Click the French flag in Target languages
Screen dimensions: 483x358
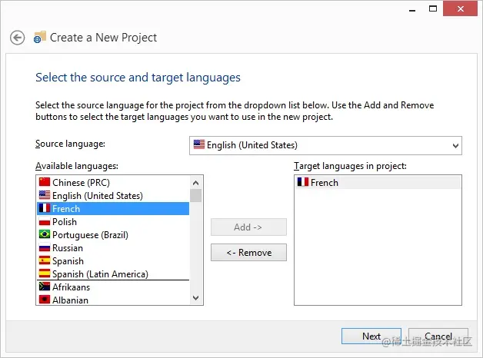(x=303, y=182)
